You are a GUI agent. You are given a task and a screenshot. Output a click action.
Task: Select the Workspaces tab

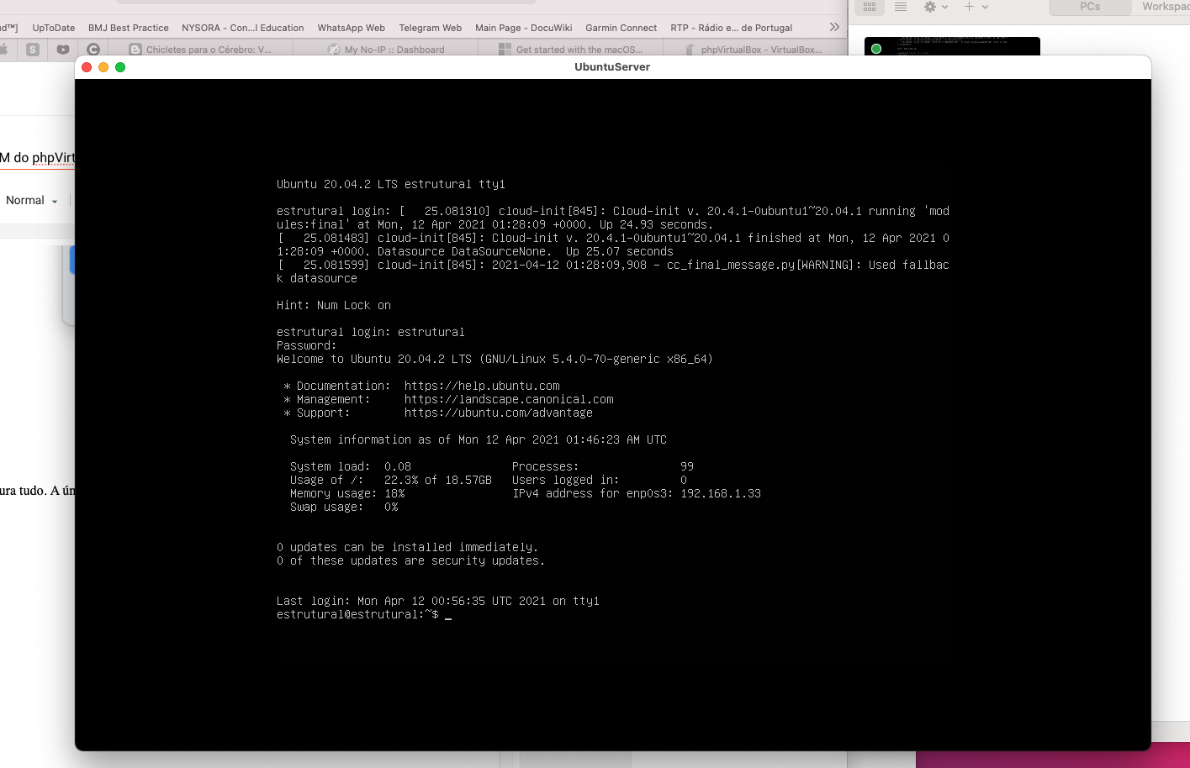[x=1165, y=7]
